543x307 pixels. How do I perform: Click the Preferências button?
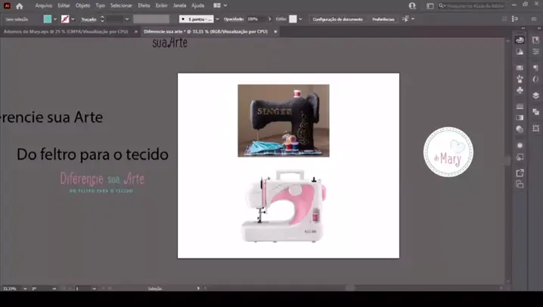click(383, 20)
